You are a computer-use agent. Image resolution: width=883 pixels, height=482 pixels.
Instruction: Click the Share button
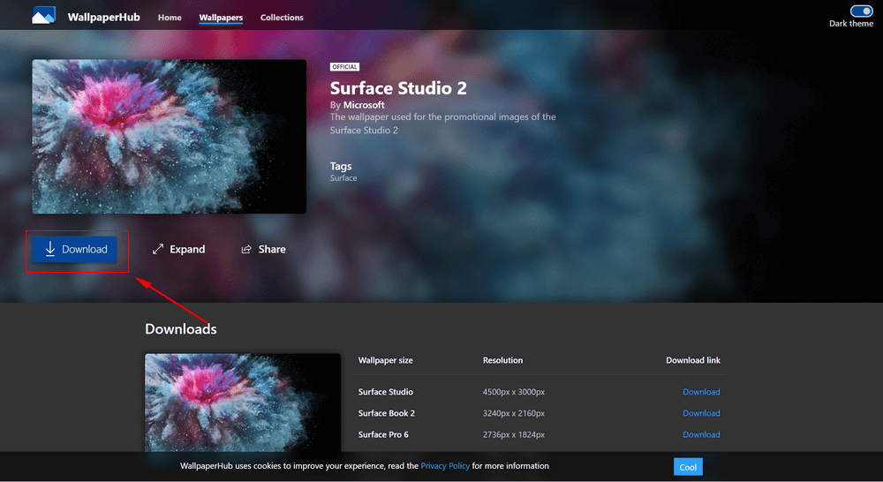[x=263, y=250]
